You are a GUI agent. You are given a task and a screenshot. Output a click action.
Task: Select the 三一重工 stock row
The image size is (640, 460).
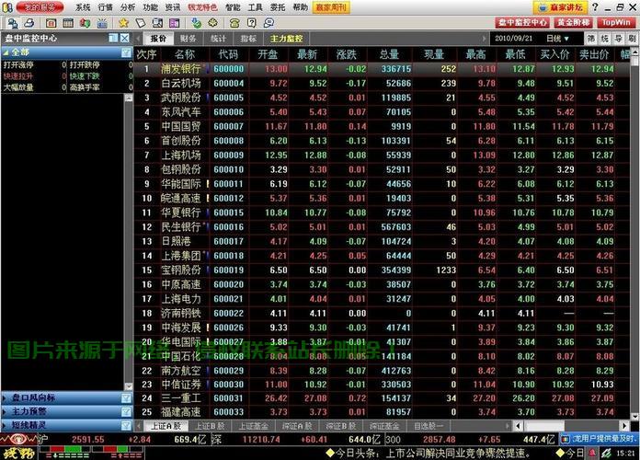coord(382,398)
